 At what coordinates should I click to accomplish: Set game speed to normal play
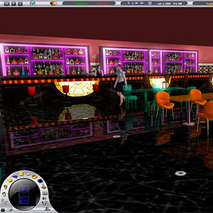[x=132, y=3]
